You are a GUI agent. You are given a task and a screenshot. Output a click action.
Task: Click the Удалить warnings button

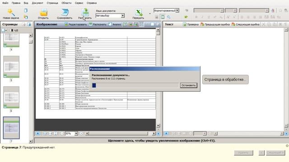[243, 153]
